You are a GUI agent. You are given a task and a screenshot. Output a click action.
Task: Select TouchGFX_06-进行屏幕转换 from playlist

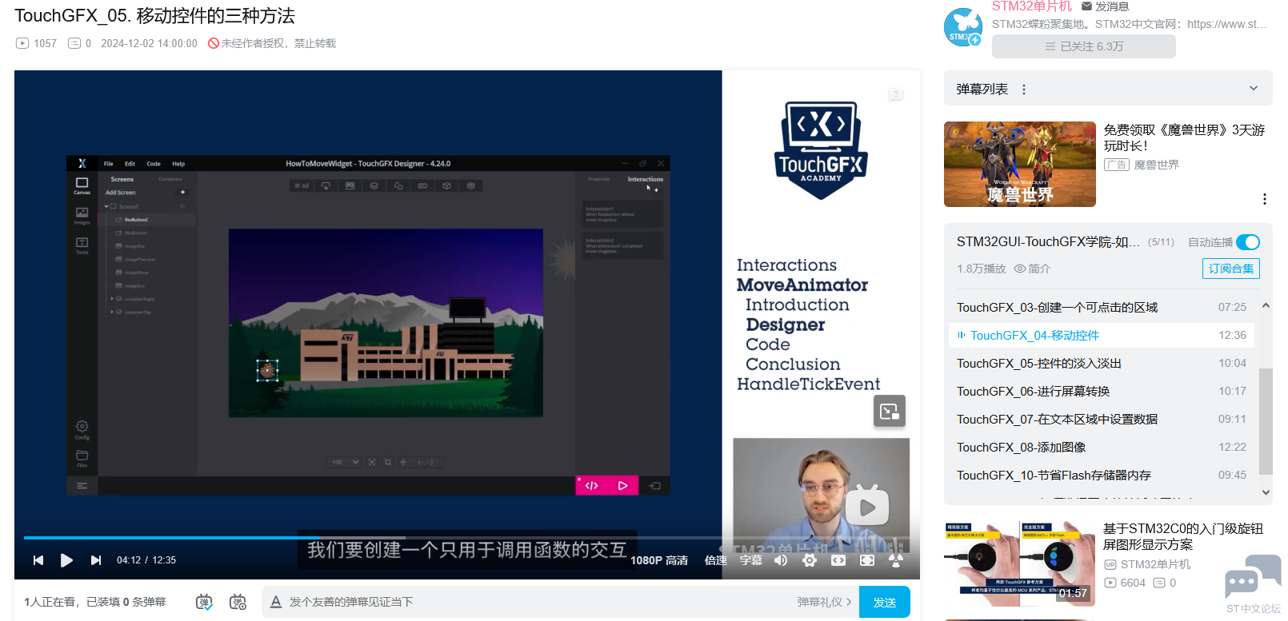pyautogui.click(x=1033, y=391)
